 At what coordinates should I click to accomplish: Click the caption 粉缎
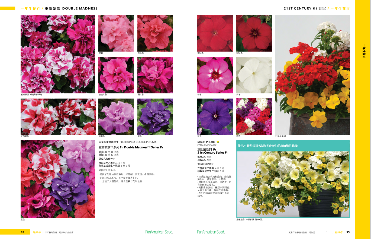click(x=101, y=53)
